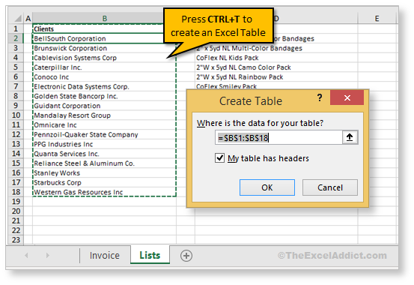Select 2" x 5yd NL Multi-Color Bandages cell
The image size is (414, 285).
point(276,48)
